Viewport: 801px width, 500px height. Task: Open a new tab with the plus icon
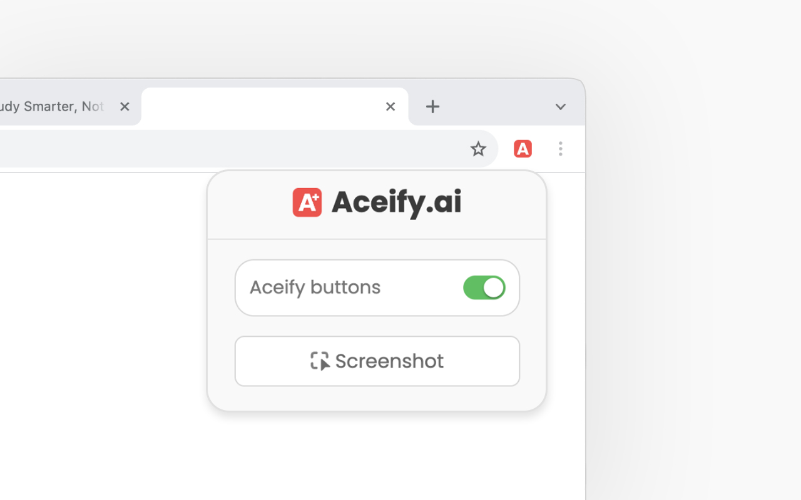tap(432, 106)
